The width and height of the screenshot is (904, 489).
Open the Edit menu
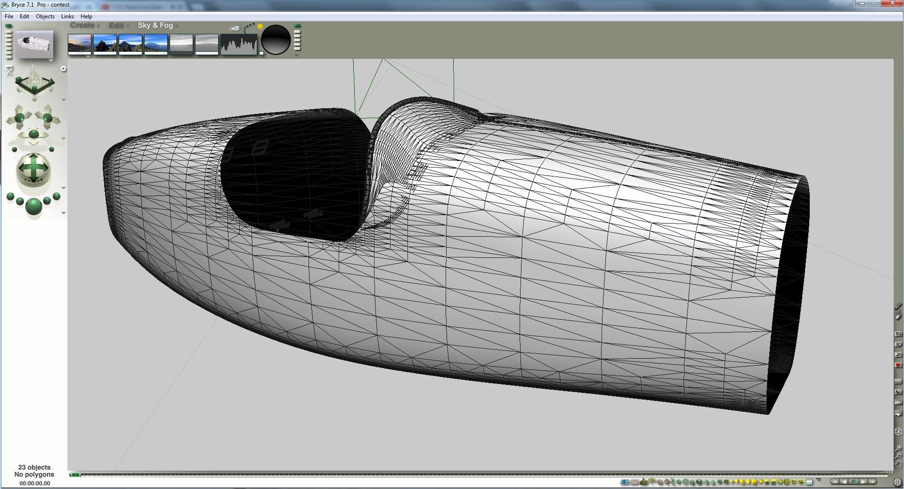click(x=24, y=16)
